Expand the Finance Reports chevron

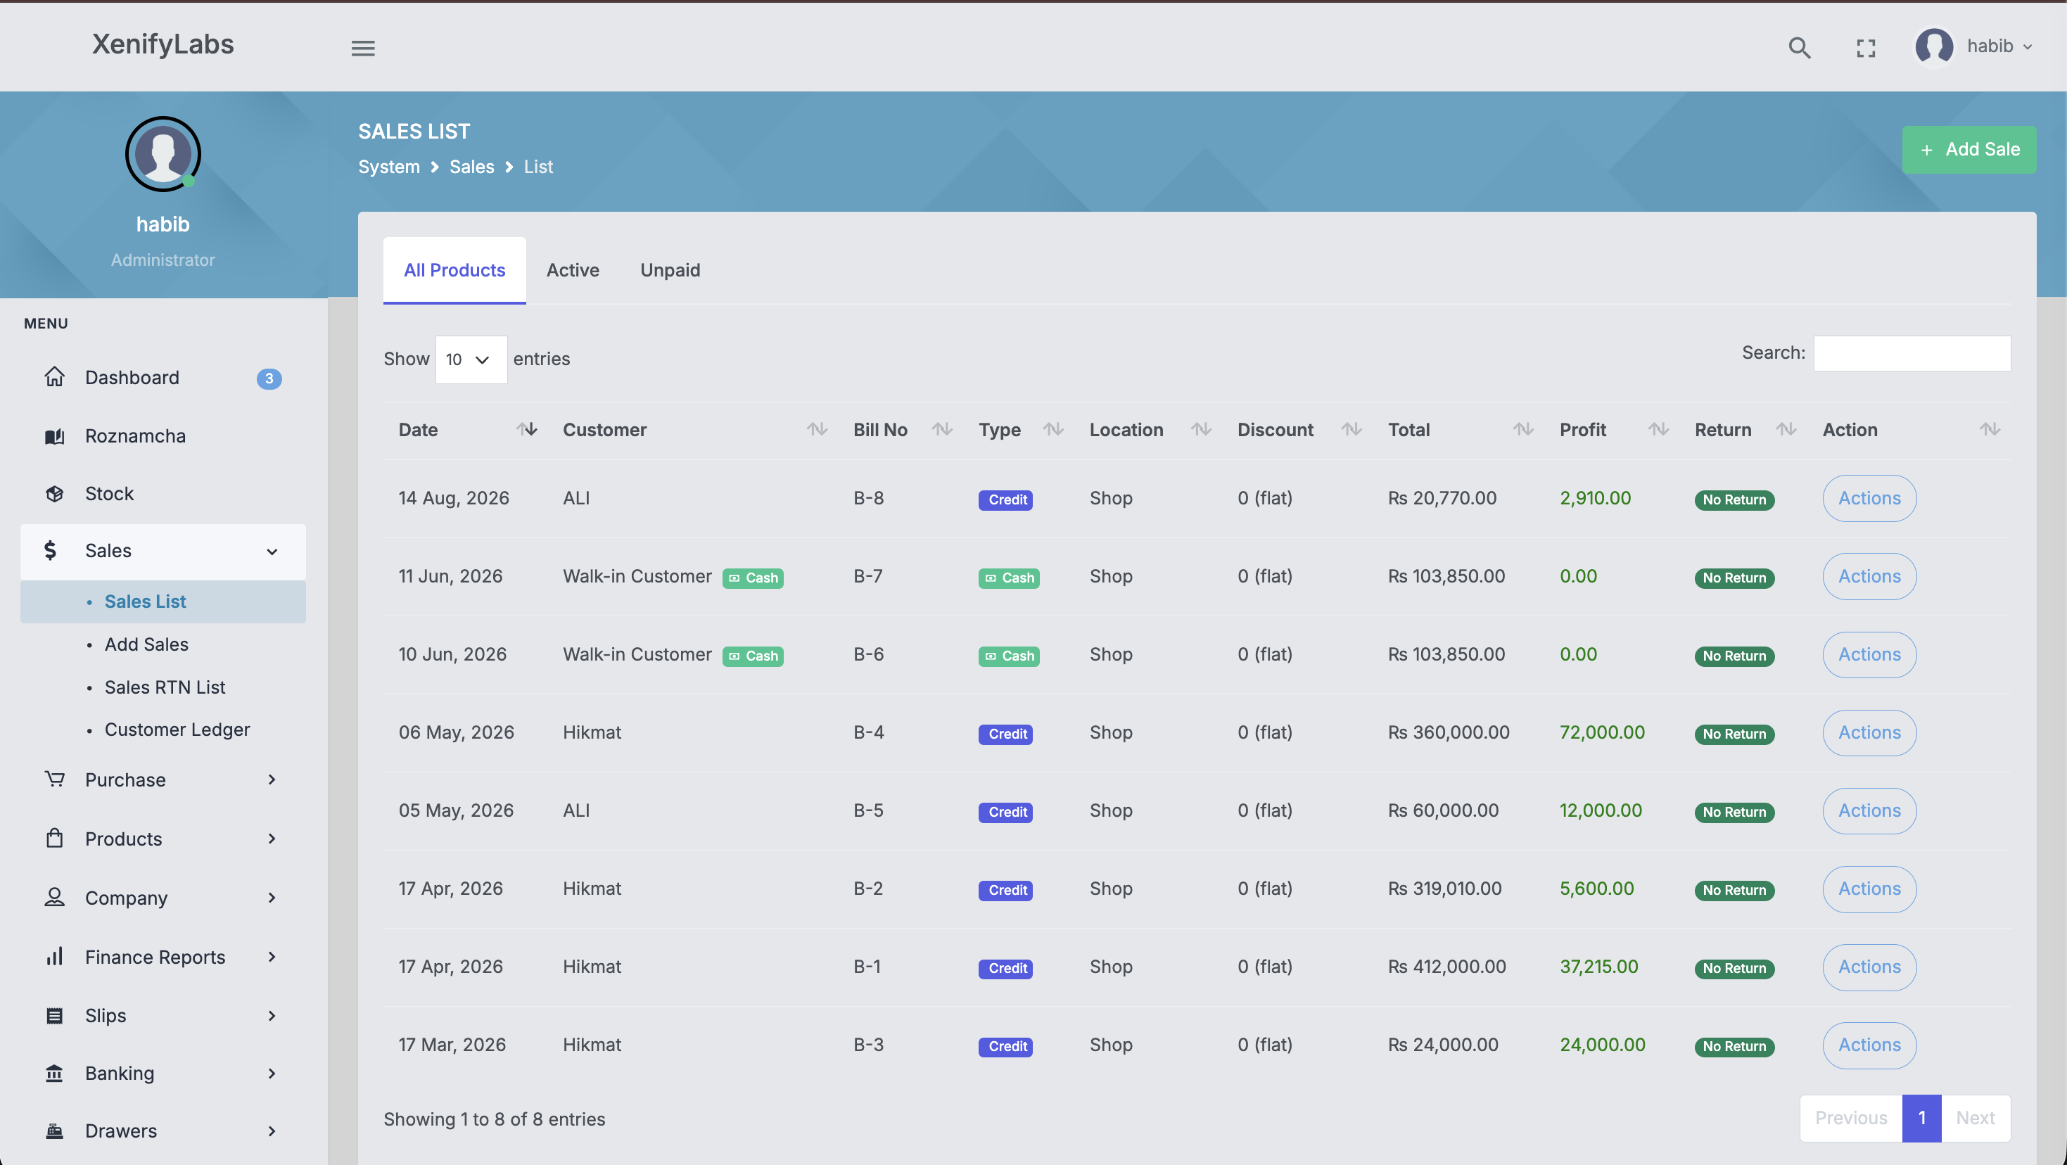click(272, 956)
